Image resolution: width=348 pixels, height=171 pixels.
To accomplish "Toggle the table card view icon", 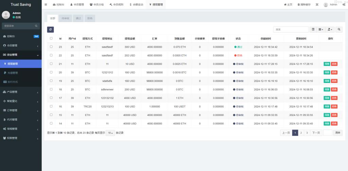I will [313, 30].
